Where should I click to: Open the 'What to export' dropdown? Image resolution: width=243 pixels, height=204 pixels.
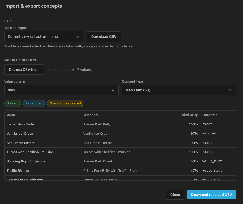click(x=44, y=36)
